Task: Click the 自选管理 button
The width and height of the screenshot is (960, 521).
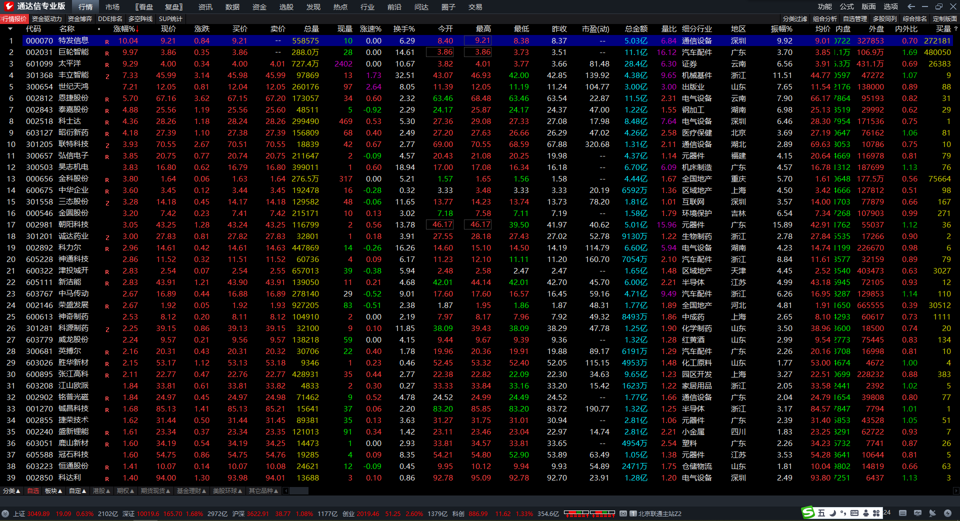Action: click(x=855, y=19)
